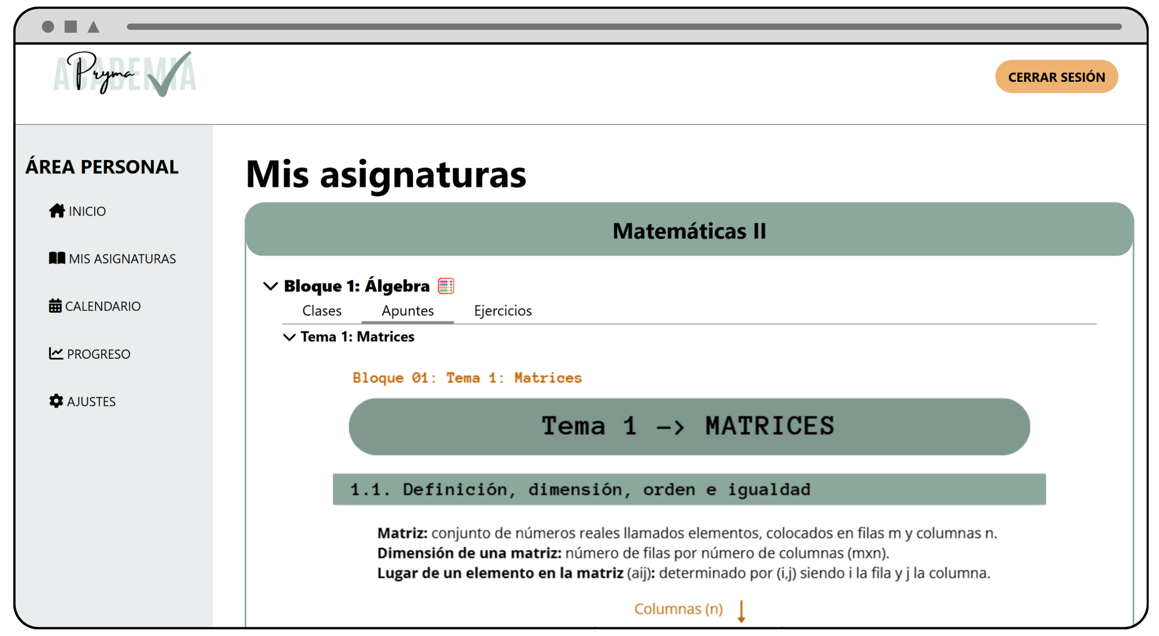
Task: Select the Tema 1 -> MATRICES banner
Action: [x=688, y=425]
